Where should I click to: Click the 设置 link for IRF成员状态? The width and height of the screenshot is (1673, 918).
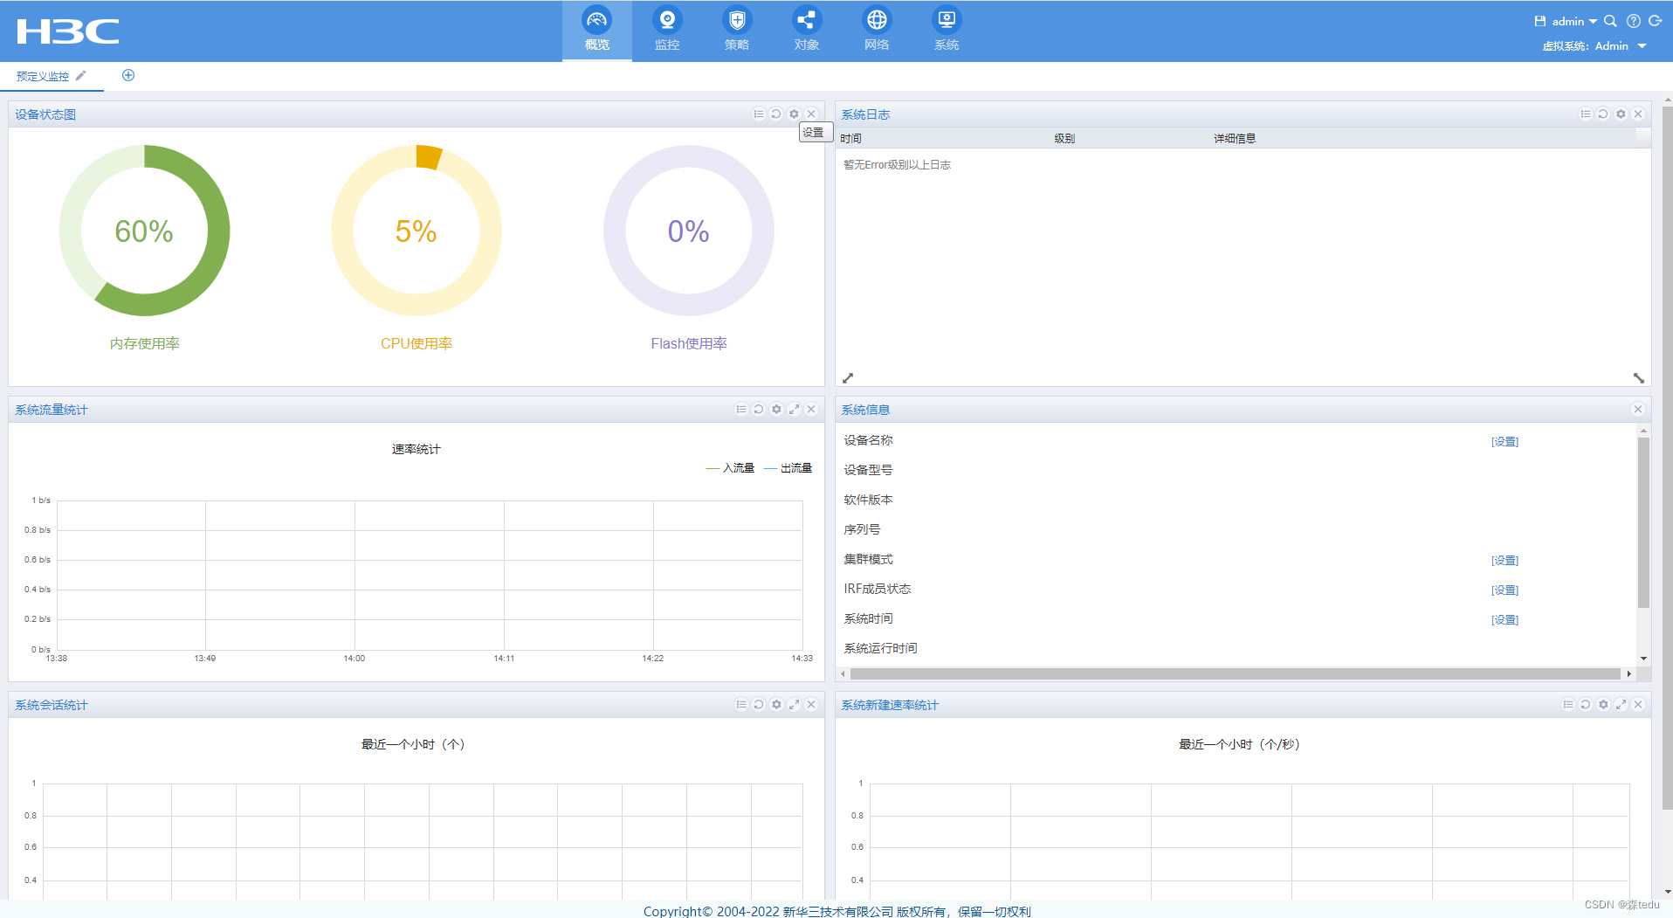1504,590
